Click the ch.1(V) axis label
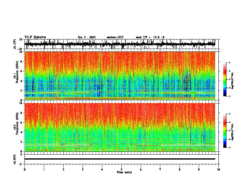246x190 pixels. (x=15, y=44)
